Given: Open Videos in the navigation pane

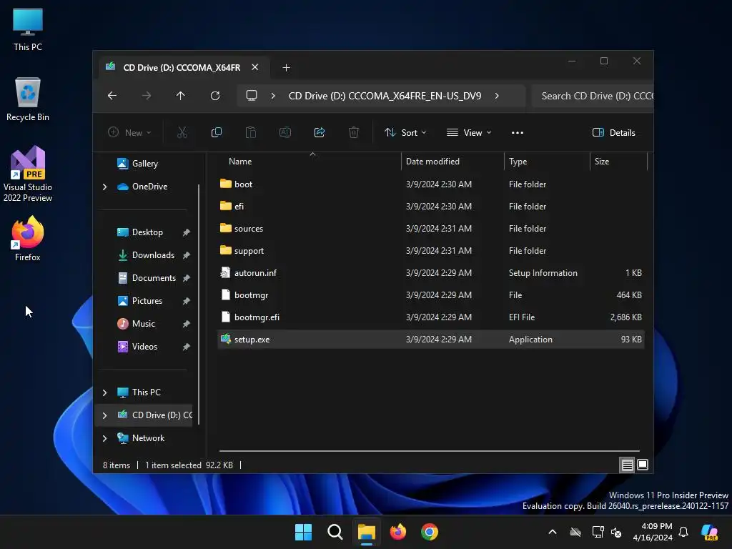Looking at the screenshot, I should (144, 347).
